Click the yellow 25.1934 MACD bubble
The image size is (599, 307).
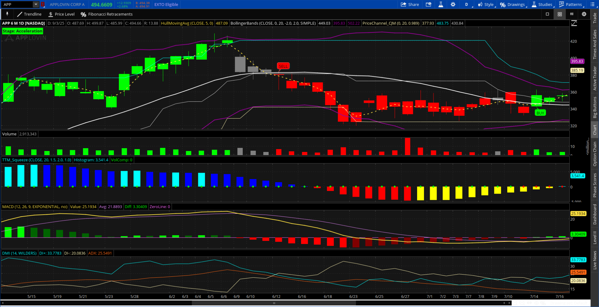pyautogui.click(x=578, y=214)
